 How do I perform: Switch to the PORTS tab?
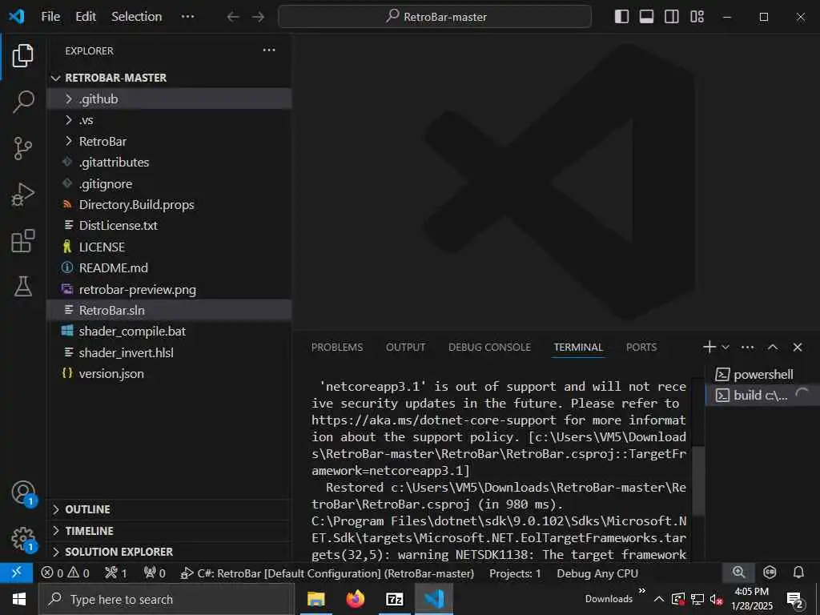[x=641, y=348]
